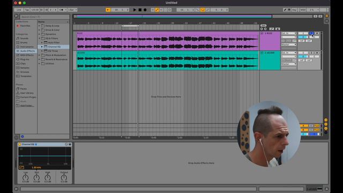This screenshot has width=343, height=193.
Task: Collapse the EQ & Filters folder
Action: 39,38
